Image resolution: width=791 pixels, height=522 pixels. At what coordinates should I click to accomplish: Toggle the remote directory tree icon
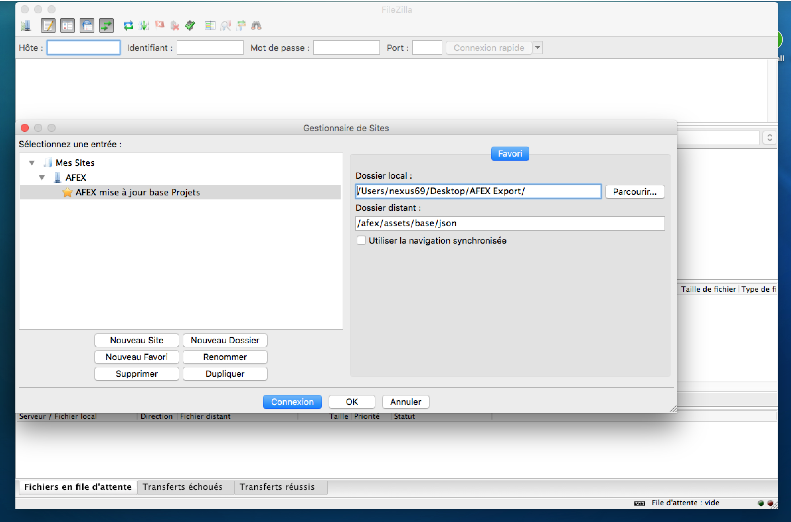(x=87, y=25)
